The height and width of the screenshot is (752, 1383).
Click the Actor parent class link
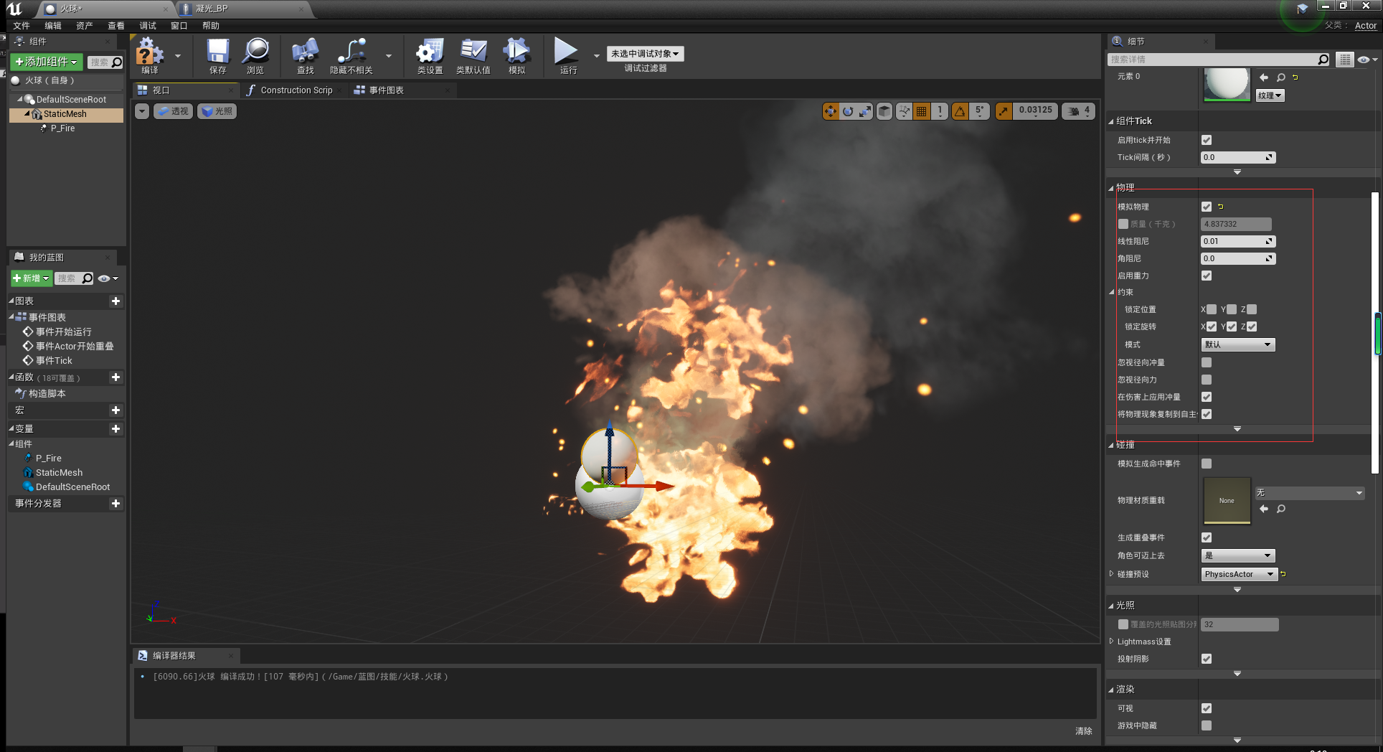point(1366,26)
